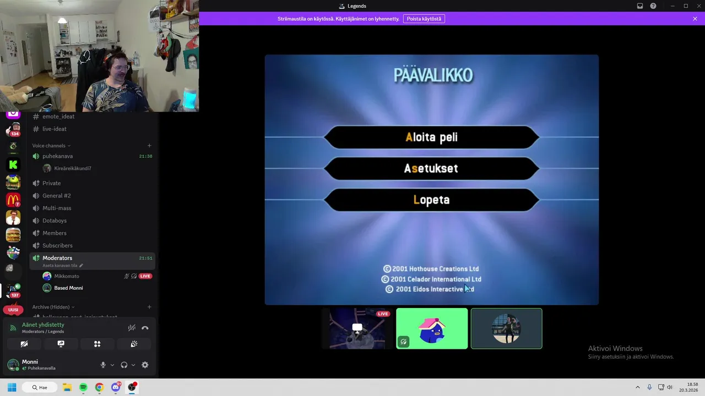The height and width of the screenshot is (396, 705).
Task: Open the McDonald's logo server icon
Action: [x=13, y=200]
